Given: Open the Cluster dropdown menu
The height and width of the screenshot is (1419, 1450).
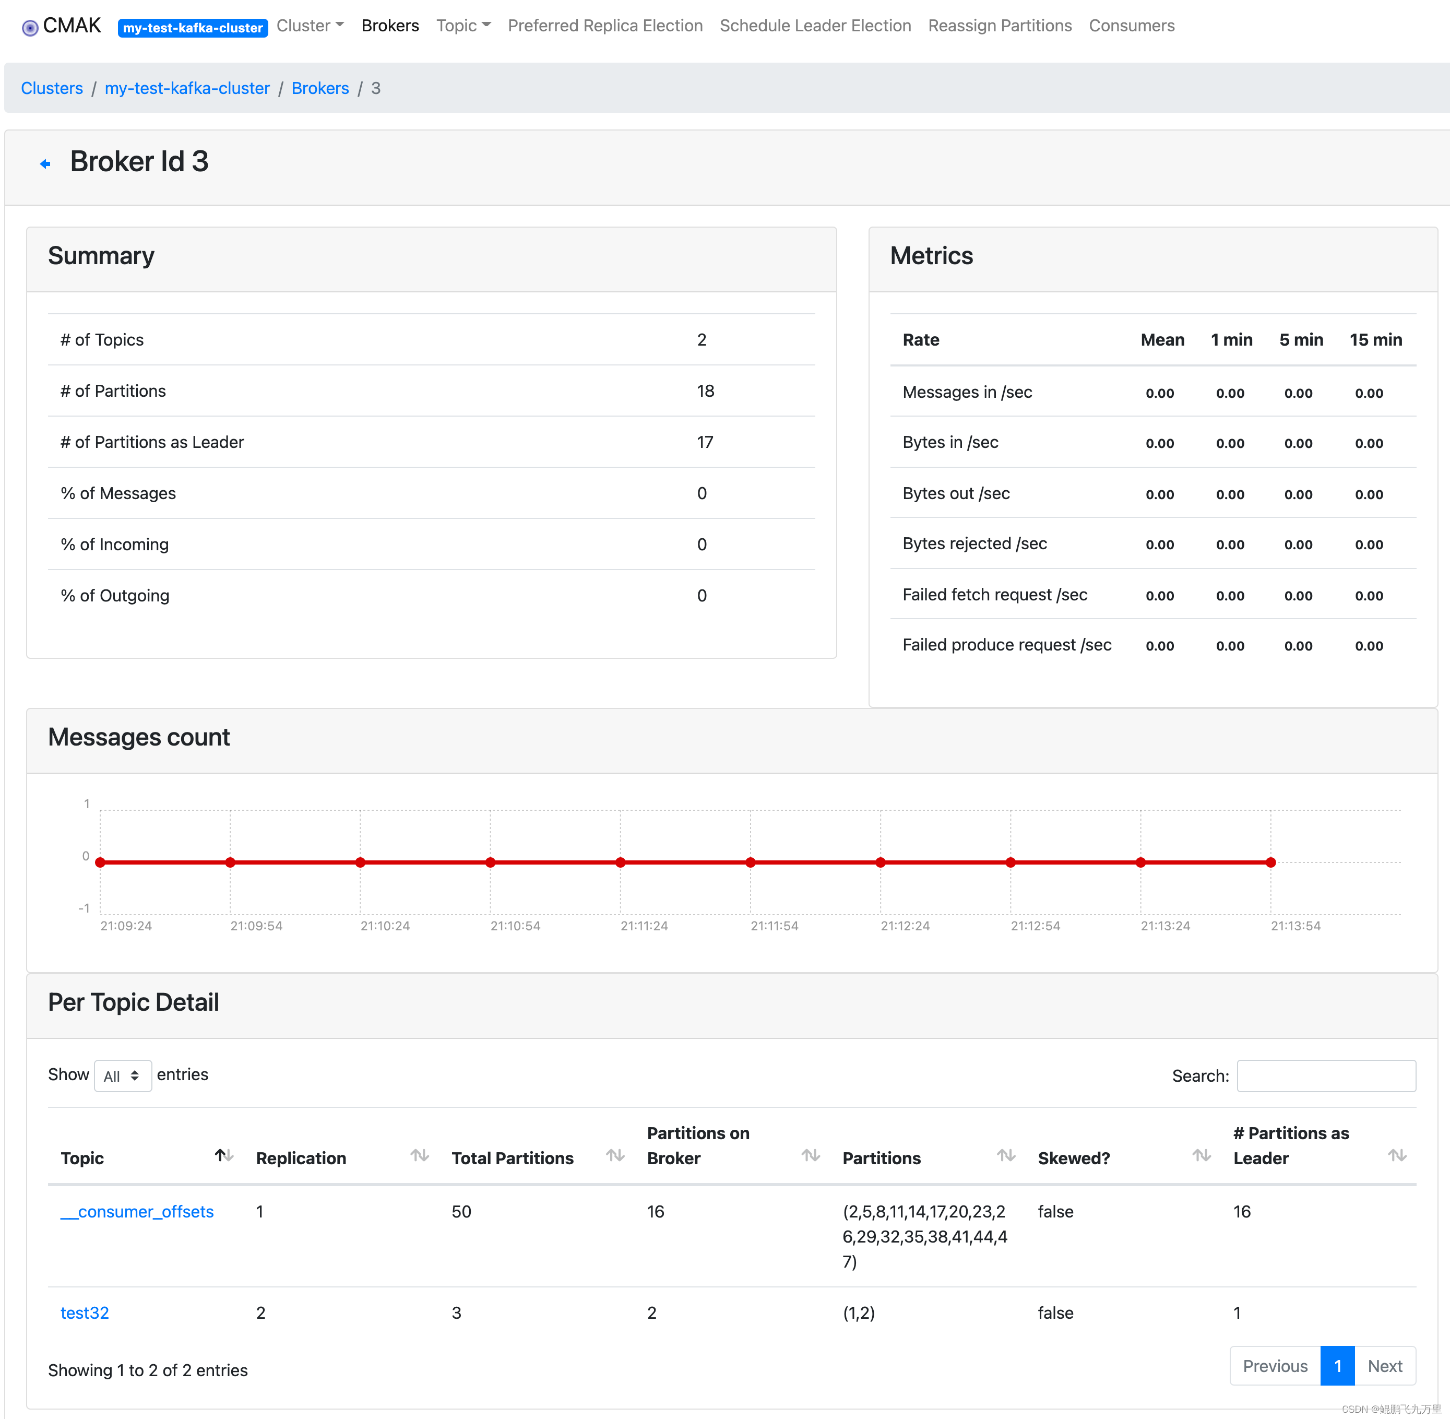Looking at the screenshot, I should 310,26.
